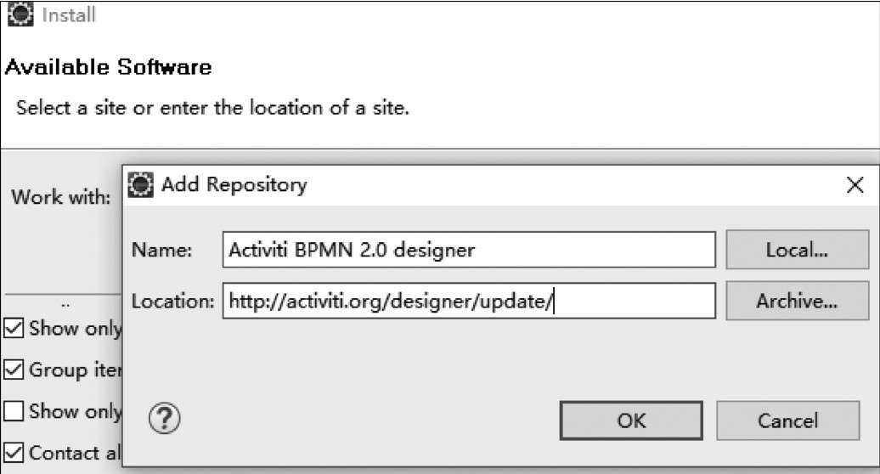Click the Local... button

pyautogui.click(x=797, y=250)
